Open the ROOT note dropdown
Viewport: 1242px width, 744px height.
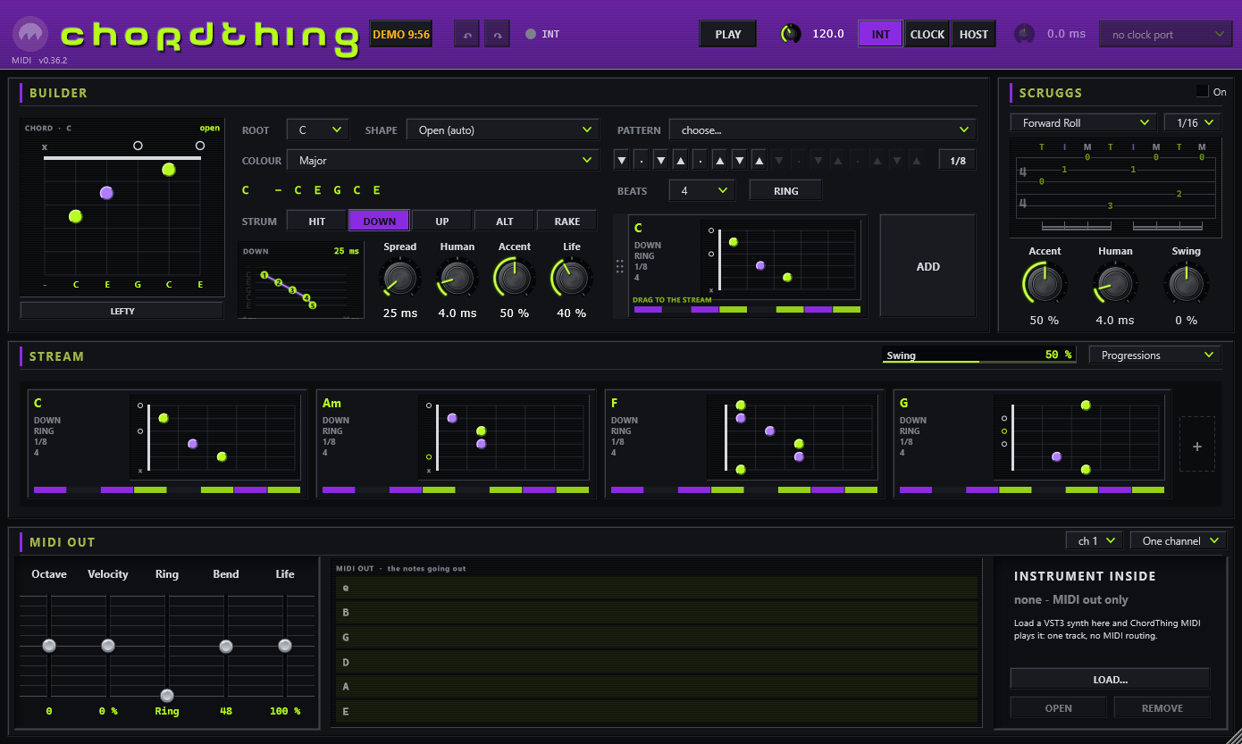(x=318, y=130)
